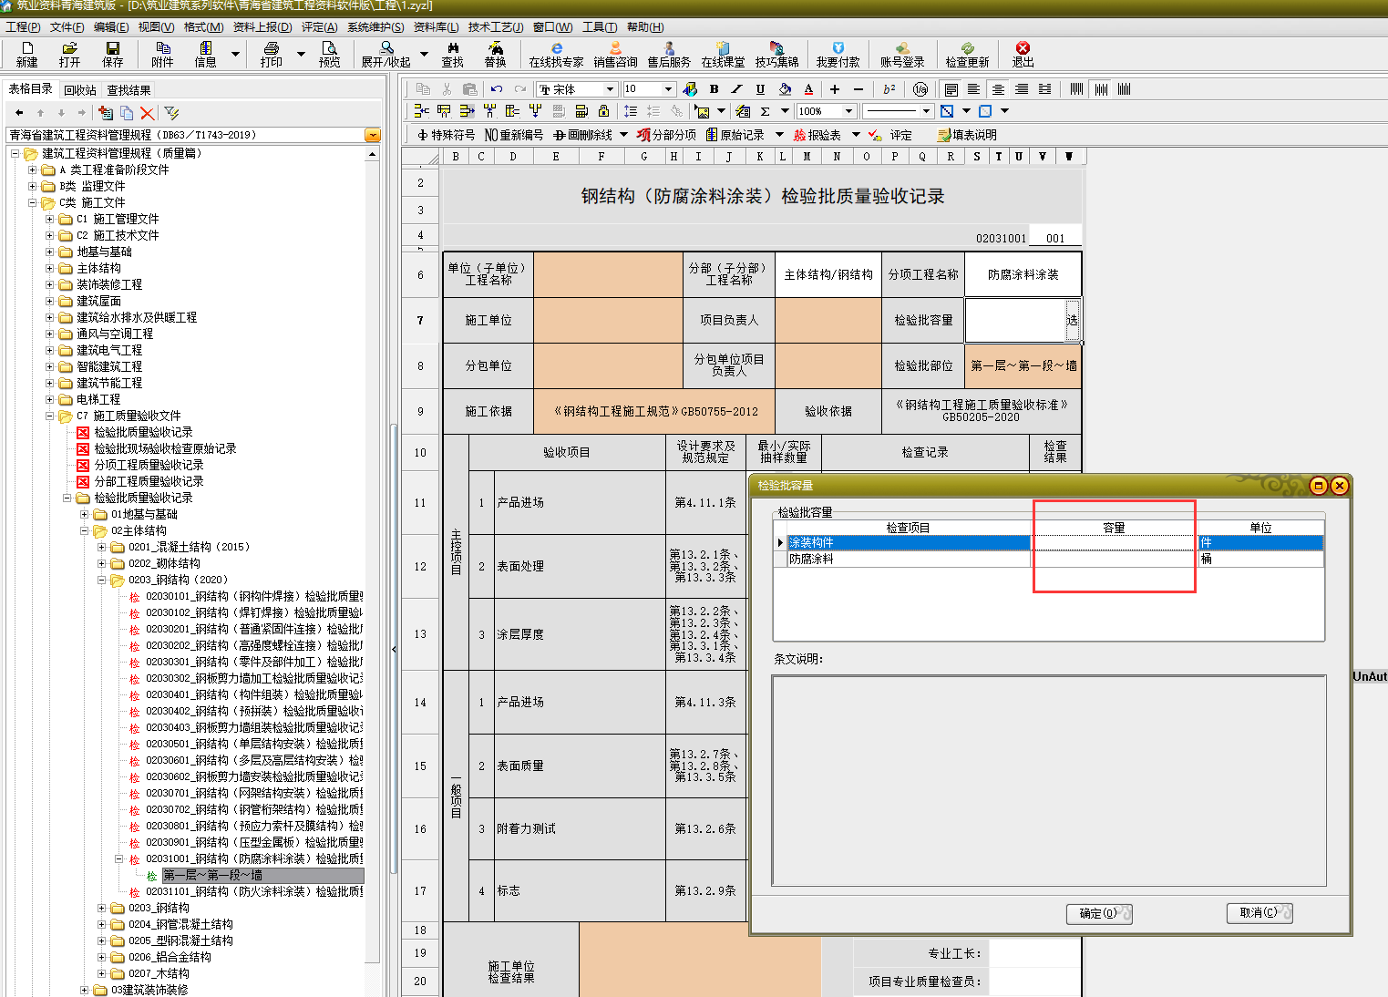Click the Sigma sum icon
Screen dimensions: 1388x997
coord(765,111)
